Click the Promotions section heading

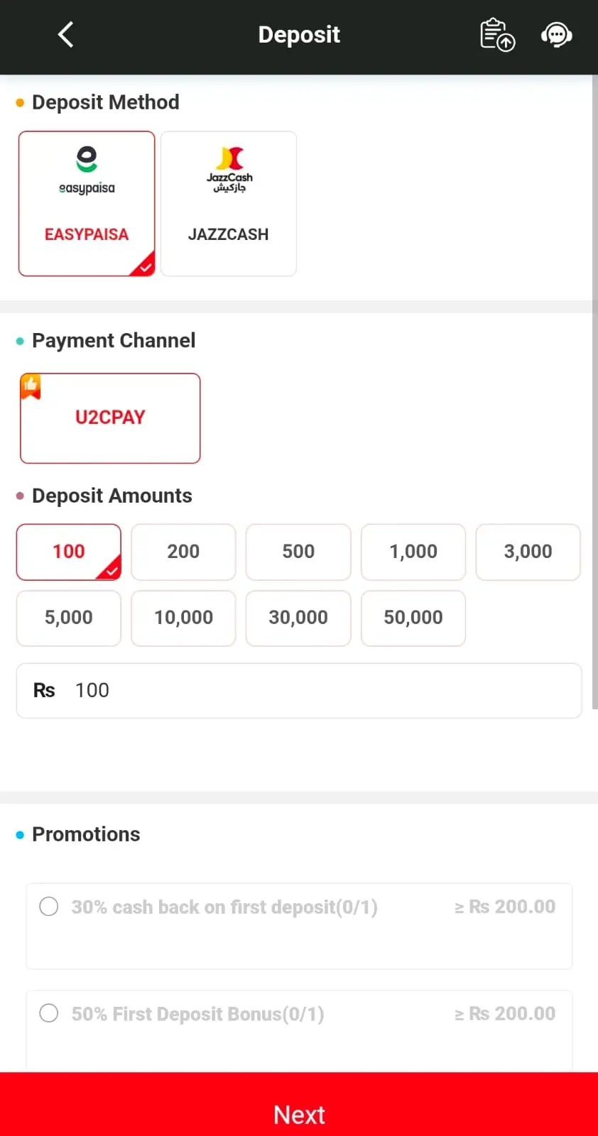point(86,834)
